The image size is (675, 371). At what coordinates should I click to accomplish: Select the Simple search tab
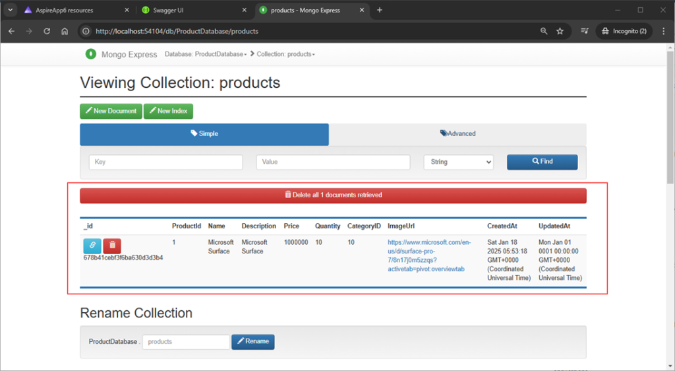click(x=204, y=134)
